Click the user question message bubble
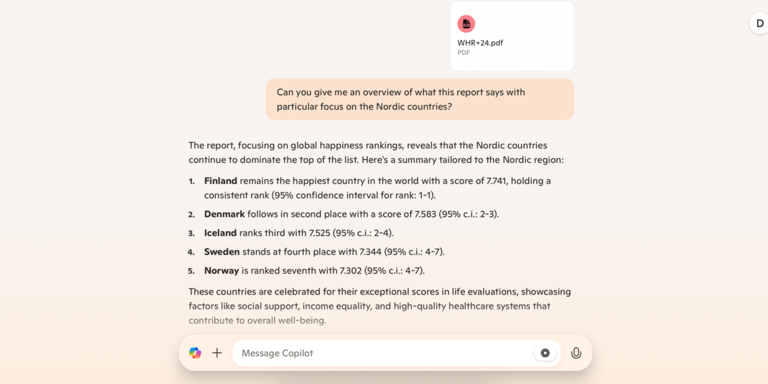Image resolution: width=768 pixels, height=384 pixels. click(x=420, y=99)
